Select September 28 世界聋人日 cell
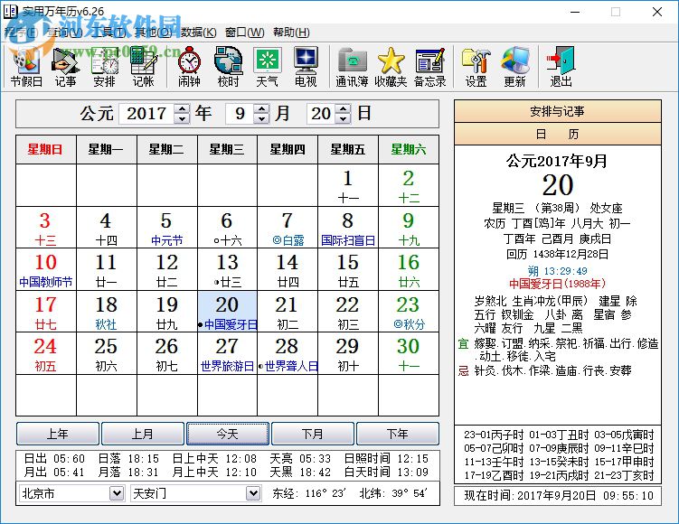Screen dimensions: 679x524 [288, 353]
